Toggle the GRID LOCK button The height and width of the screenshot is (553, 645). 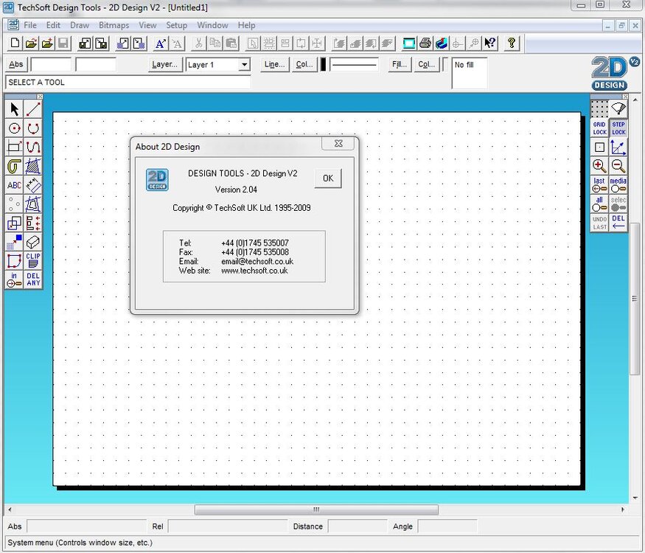click(599, 128)
